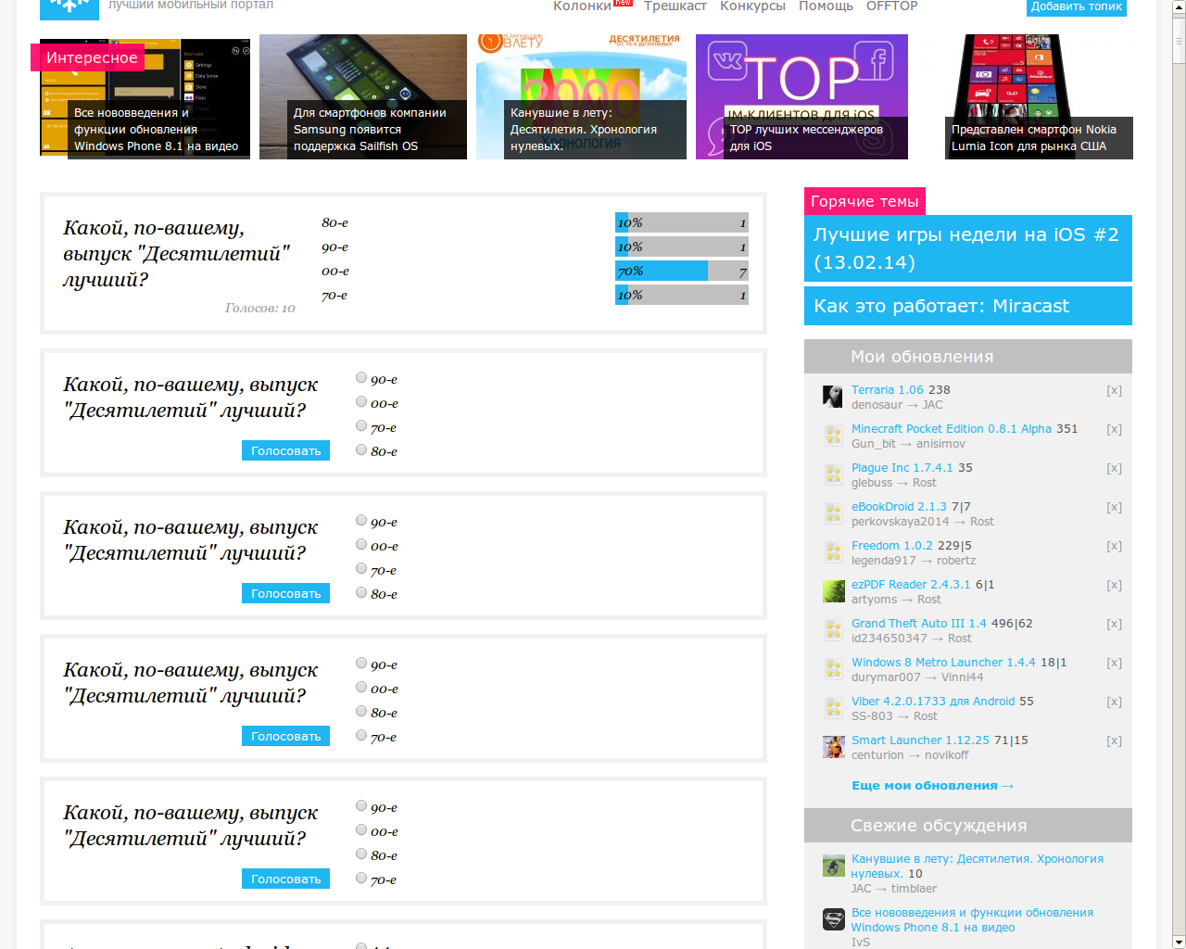This screenshot has width=1186, height=949.
Task: Open the discussion about Windows Phone 8.1 updates
Action: click(x=972, y=920)
